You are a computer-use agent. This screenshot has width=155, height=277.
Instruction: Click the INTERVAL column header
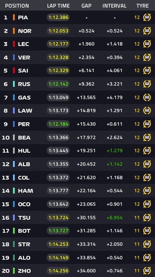114,6
